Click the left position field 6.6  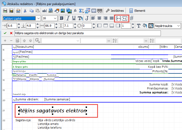pos(12,26)
